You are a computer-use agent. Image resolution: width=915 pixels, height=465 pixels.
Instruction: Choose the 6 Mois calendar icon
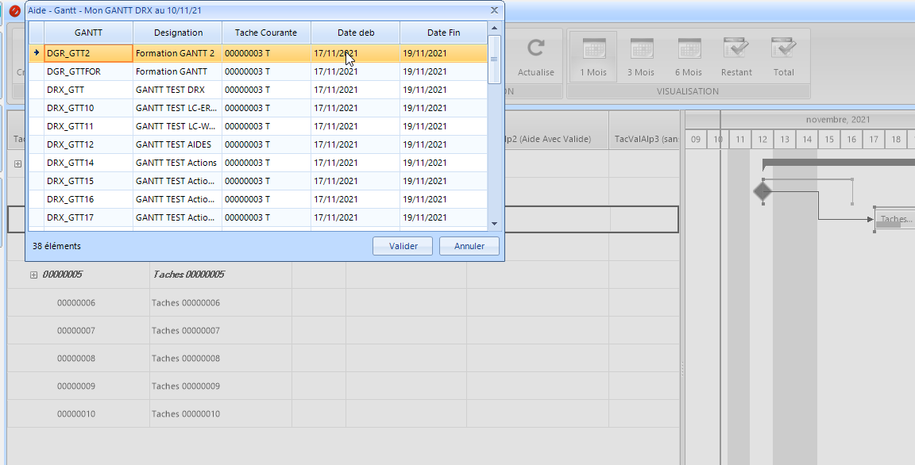pos(689,49)
